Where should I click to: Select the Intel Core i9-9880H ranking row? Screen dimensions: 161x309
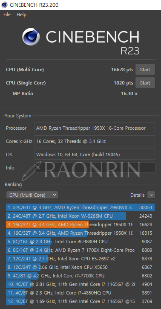(x=80, y=242)
